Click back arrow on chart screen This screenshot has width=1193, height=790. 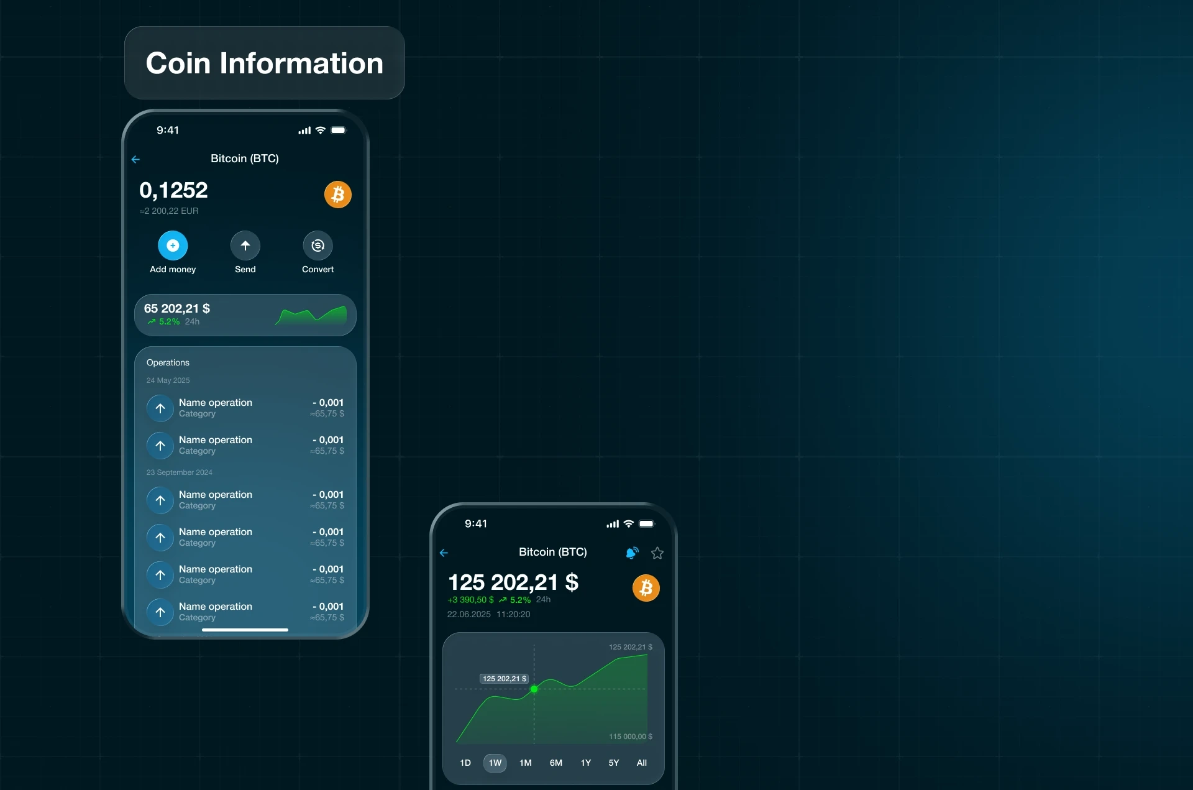pyautogui.click(x=444, y=553)
